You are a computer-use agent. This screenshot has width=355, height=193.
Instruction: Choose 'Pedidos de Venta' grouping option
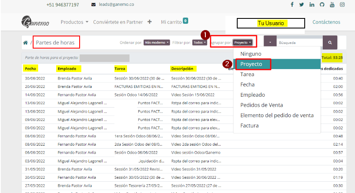click(261, 105)
